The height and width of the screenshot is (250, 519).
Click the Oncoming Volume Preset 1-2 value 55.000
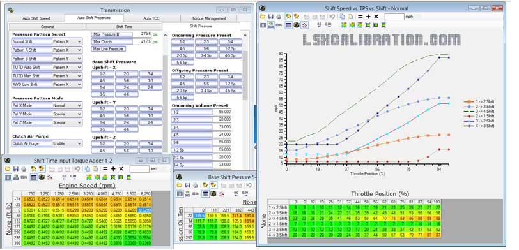coord(221,112)
